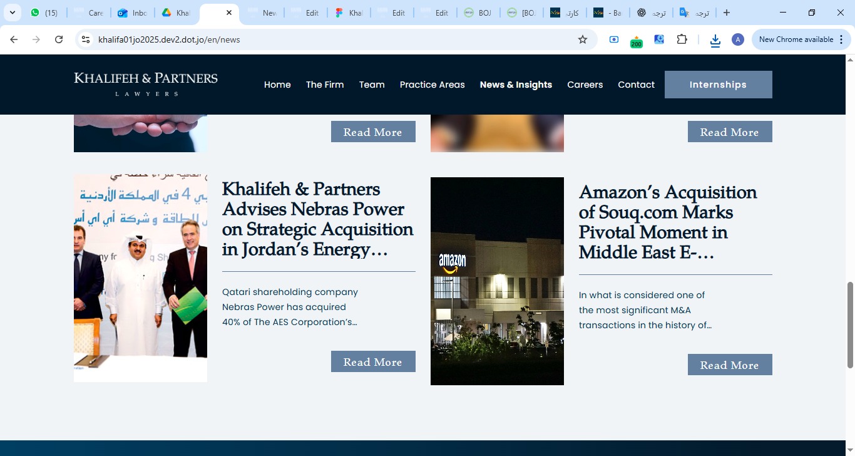Click Read More under Nebras Power article
Image resolution: width=855 pixels, height=456 pixels.
pos(373,361)
